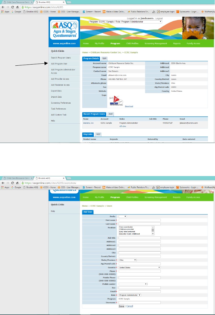The width and height of the screenshot is (215, 315).
Task: Open the Apps bookmark icon in the lower browser
Action: pos(3,187)
